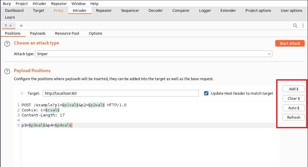Open the three-dot menu near the search icon
Image resolution: width=308 pixels, height=167 pixels.
click(303, 26)
